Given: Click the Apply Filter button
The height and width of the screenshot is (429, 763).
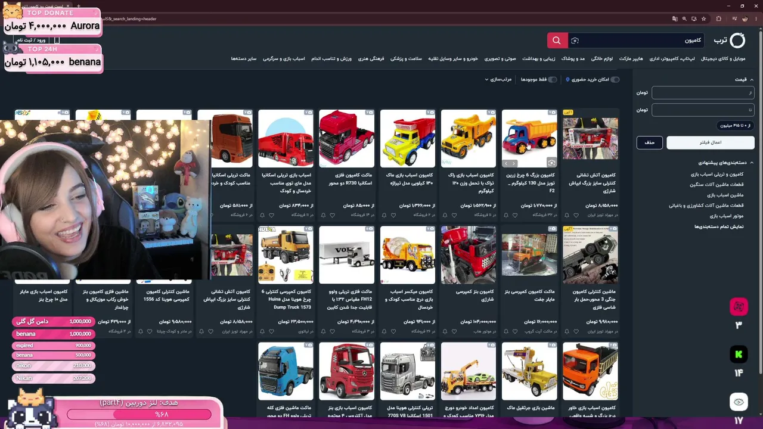Looking at the screenshot, I should pos(711,142).
